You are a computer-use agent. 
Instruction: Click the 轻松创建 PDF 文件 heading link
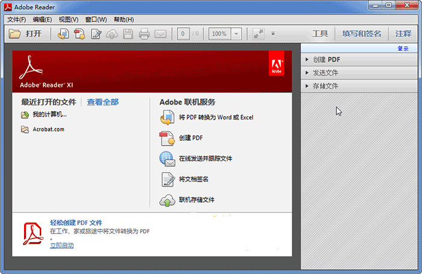[x=76, y=223]
